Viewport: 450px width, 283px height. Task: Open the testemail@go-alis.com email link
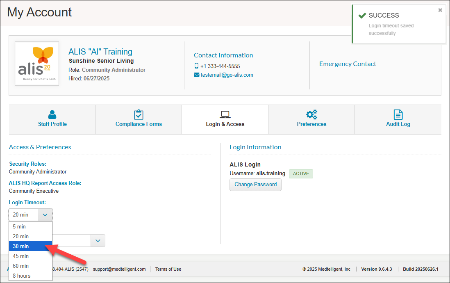(227, 75)
